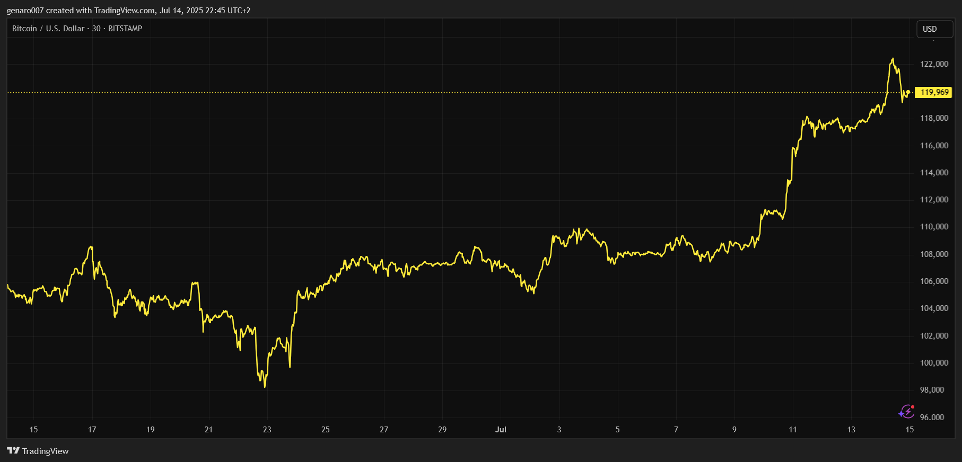The width and height of the screenshot is (962, 462).
Task: Click date 9 on the time axis
Action: click(x=734, y=430)
